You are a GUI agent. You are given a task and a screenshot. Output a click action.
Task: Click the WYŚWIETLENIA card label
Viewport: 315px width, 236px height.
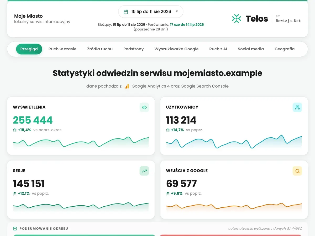click(x=29, y=107)
